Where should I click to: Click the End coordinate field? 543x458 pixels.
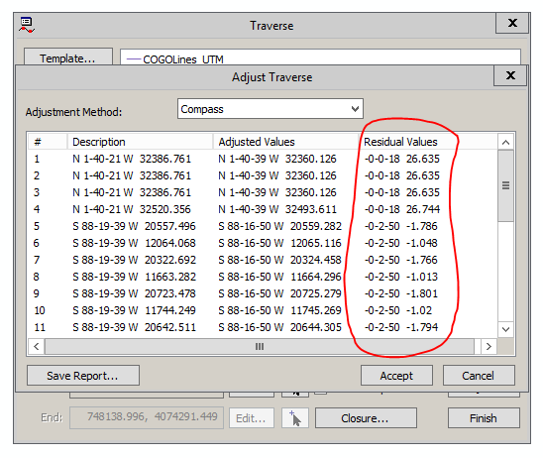pos(146,417)
